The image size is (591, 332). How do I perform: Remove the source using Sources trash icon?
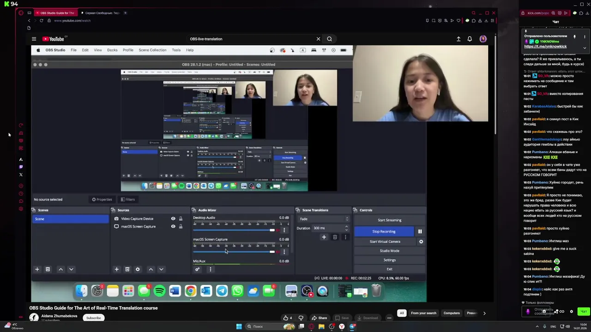pos(127,269)
